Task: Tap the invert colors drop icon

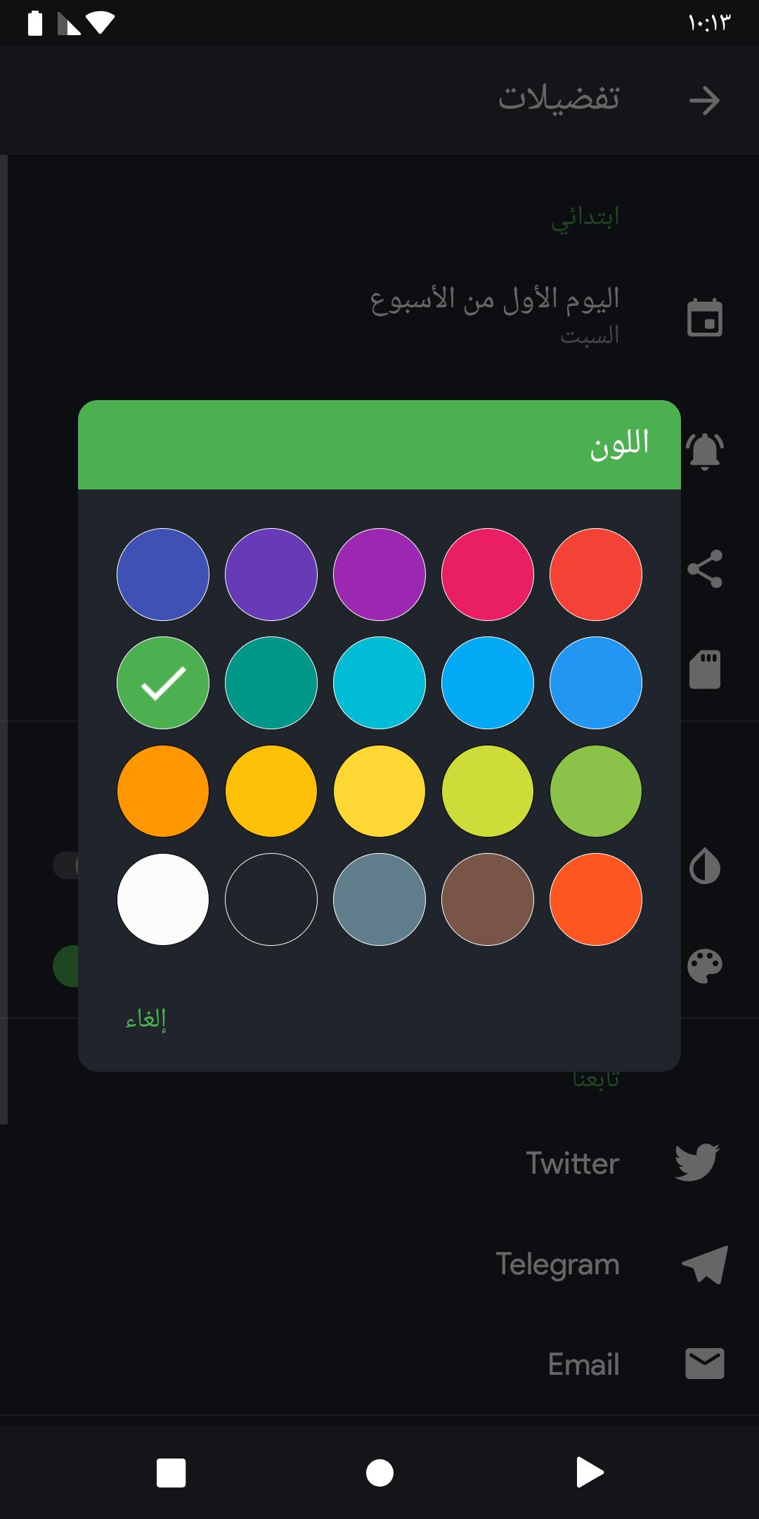Action: 704,866
